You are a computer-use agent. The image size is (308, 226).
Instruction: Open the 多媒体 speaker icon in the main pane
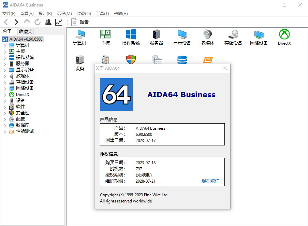207,38
